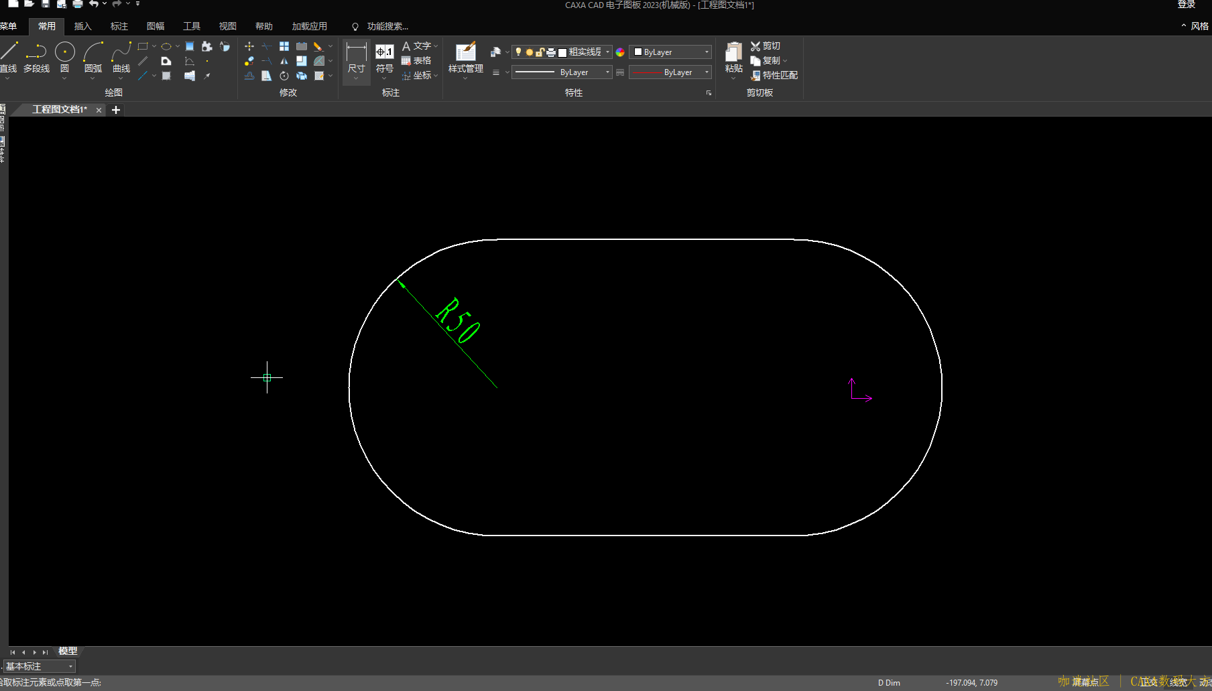1212x691 pixels.
Task: Add a new document tab with plus button
Action: [x=116, y=110]
